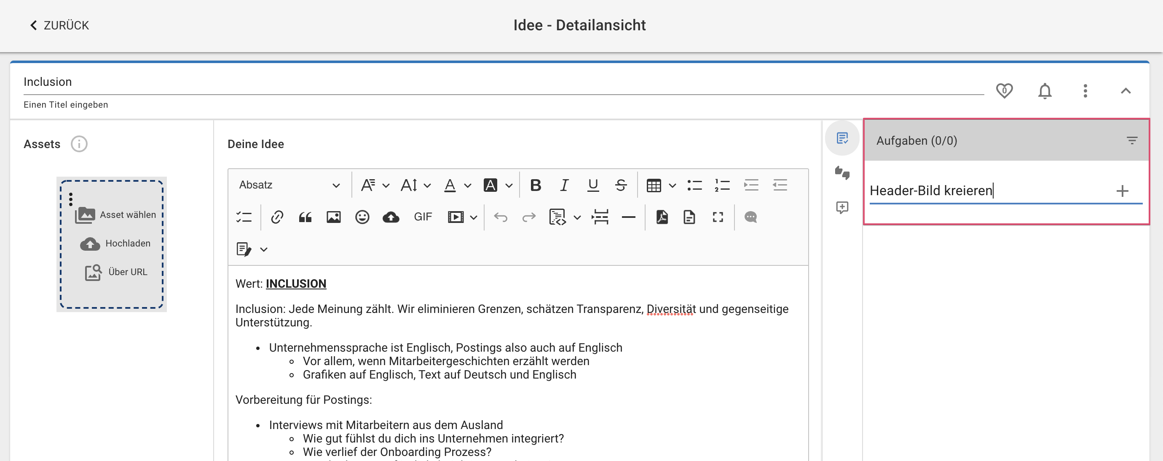Click the underlined INCLUSION text

(x=296, y=284)
